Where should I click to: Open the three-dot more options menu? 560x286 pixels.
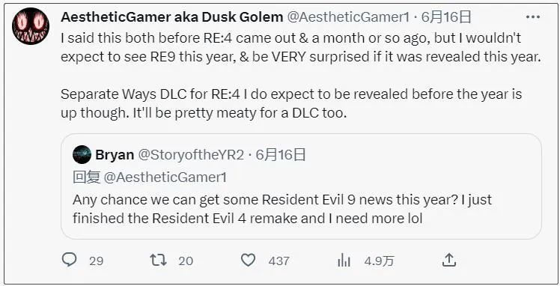point(533,16)
